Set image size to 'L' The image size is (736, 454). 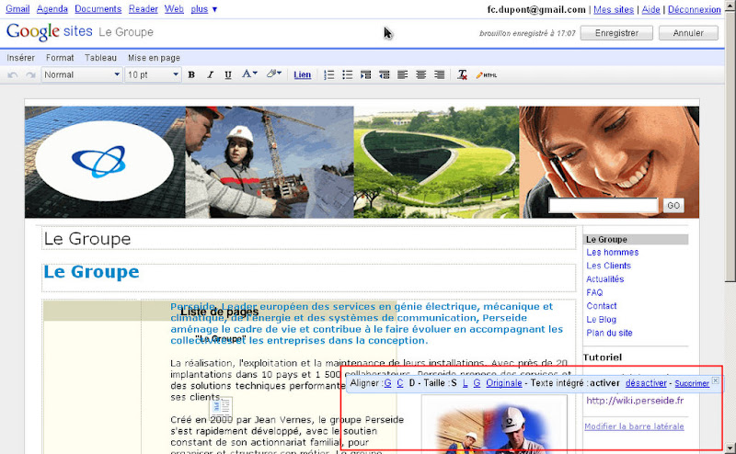tap(466, 383)
